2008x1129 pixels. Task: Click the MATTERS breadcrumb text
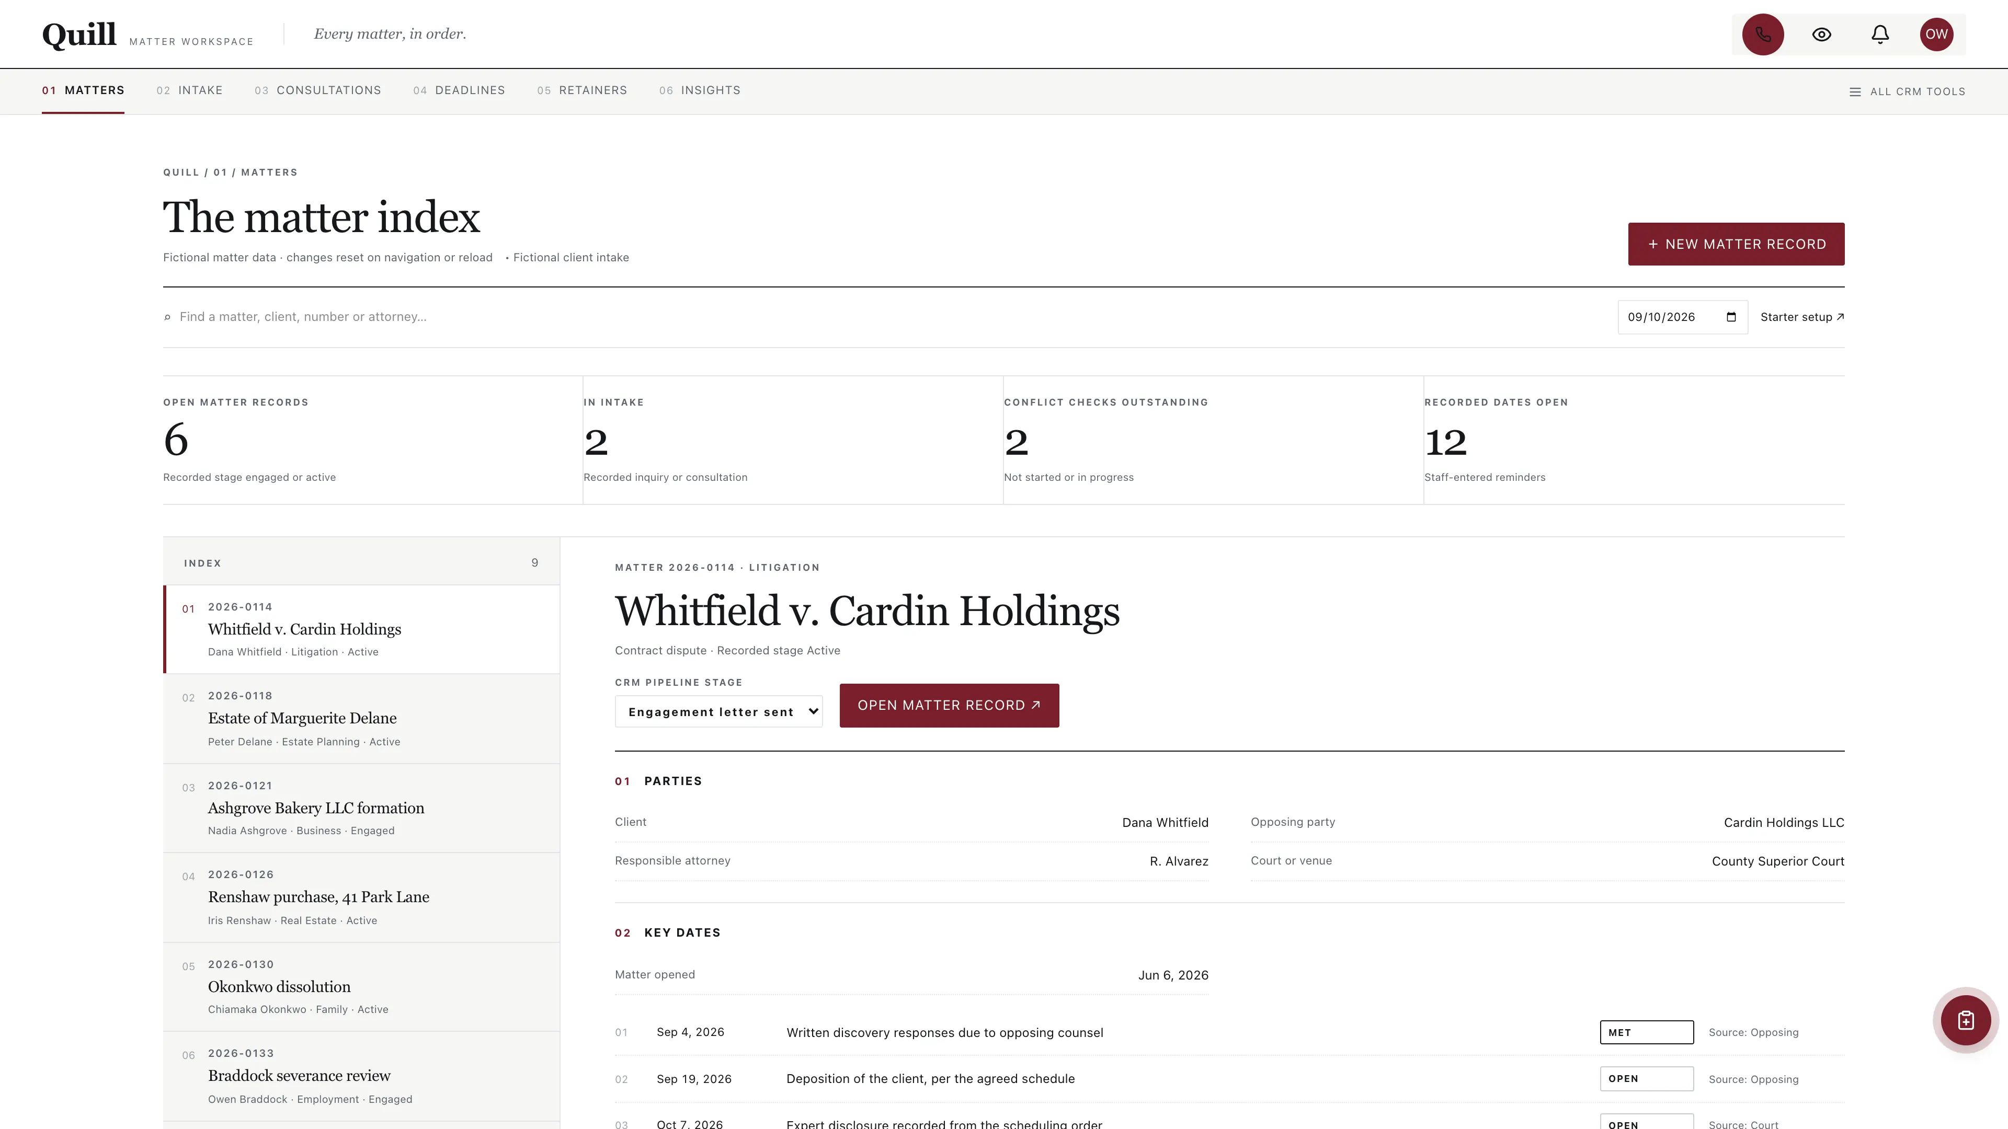(269, 172)
